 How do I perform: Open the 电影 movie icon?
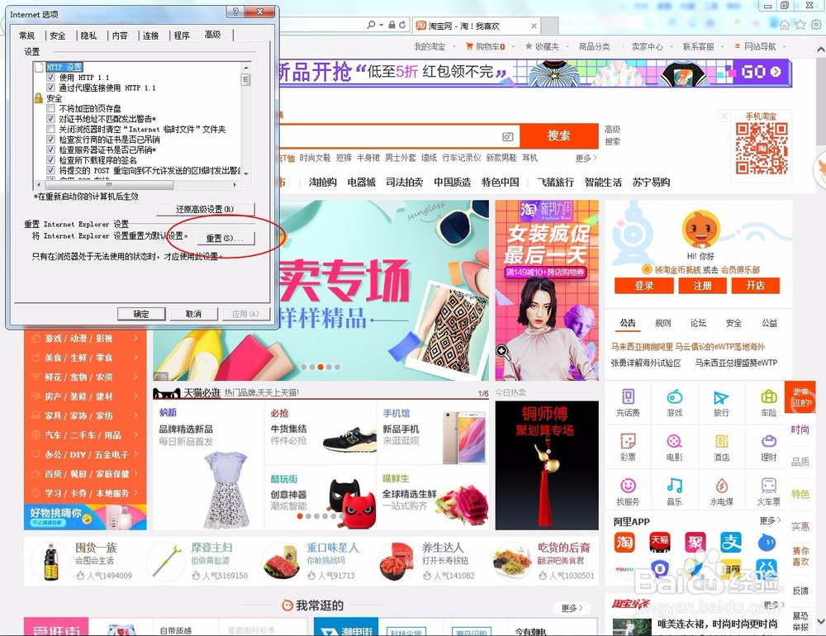pos(674,441)
